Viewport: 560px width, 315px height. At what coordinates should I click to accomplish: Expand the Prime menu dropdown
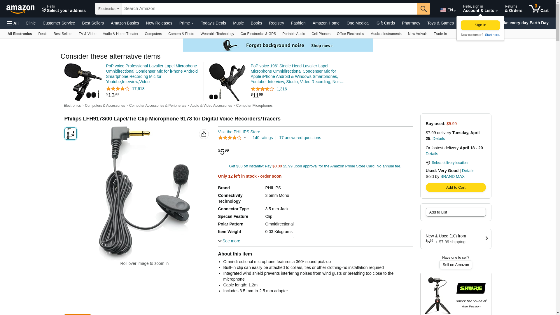186,23
